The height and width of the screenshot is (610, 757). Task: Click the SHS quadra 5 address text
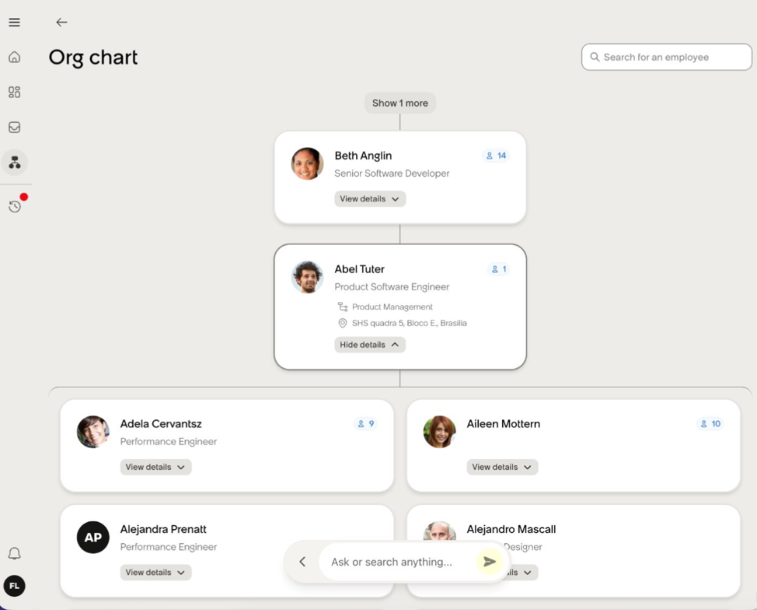click(x=410, y=324)
